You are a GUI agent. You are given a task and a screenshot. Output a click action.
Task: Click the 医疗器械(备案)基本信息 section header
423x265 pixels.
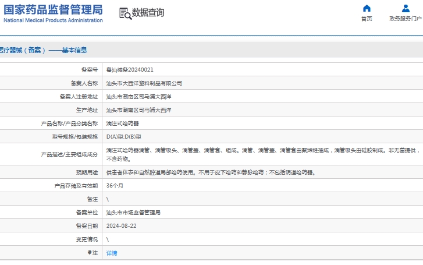click(44, 50)
